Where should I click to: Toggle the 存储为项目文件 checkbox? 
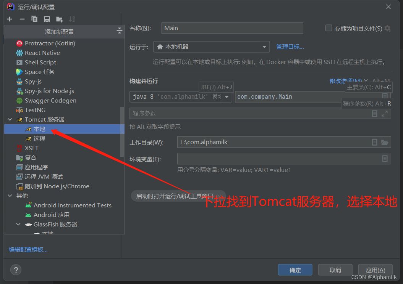pyautogui.click(x=329, y=28)
